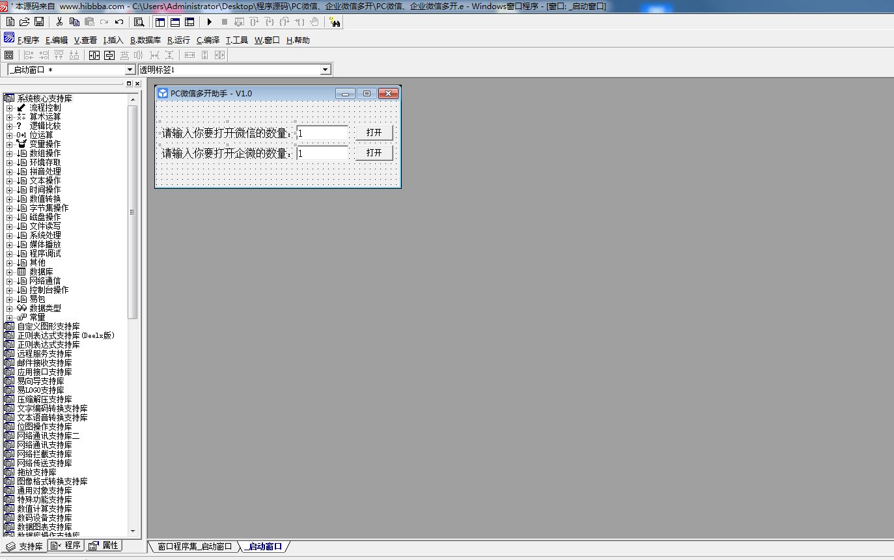
Task: Expand the 网络通信 tree node
Action: coord(9,281)
